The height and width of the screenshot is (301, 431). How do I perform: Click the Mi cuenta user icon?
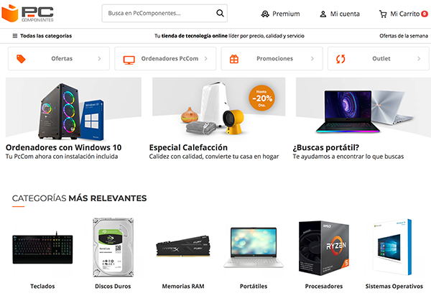(323, 14)
